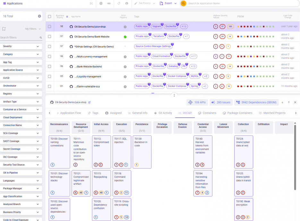
Task: Go to next application using down arrow
Action: (282, 102)
